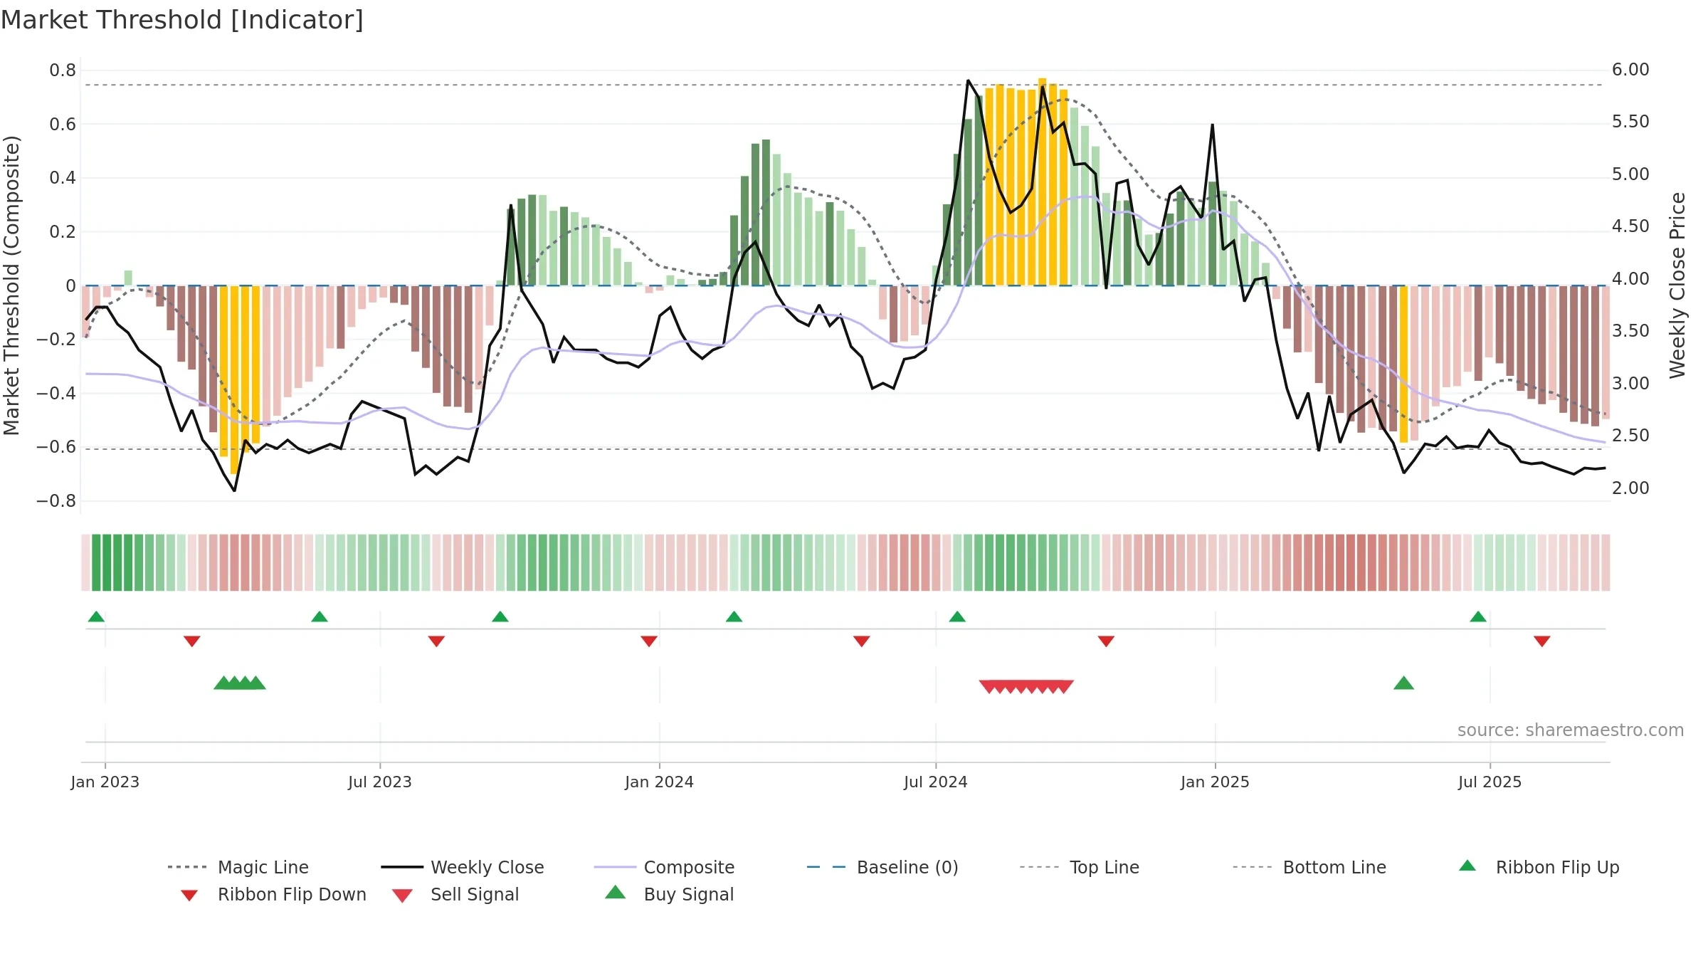Click Jan 2024 x-axis label

(x=660, y=782)
